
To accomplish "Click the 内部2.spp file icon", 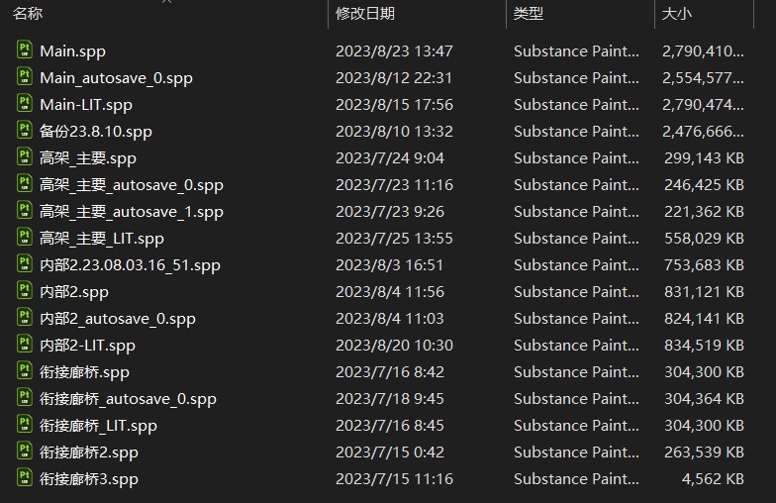I will pos(25,291).
